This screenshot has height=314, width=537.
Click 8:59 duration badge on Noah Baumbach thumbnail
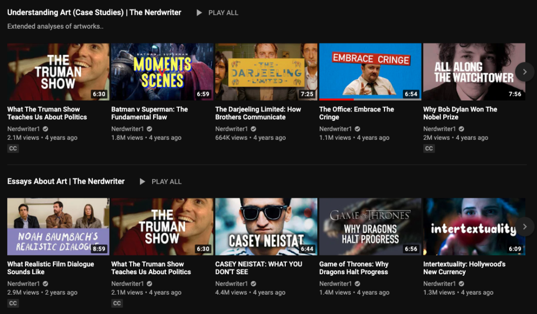click(x=99, y=249)
